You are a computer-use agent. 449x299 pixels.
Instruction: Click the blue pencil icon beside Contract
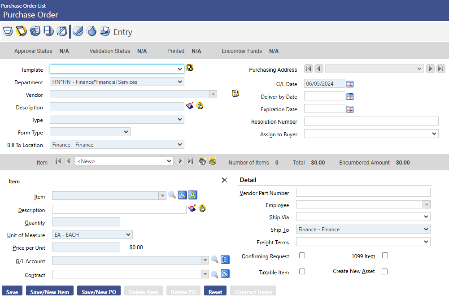point(225,273)
